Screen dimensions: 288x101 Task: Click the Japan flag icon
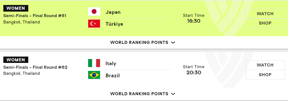coord(94,12)
